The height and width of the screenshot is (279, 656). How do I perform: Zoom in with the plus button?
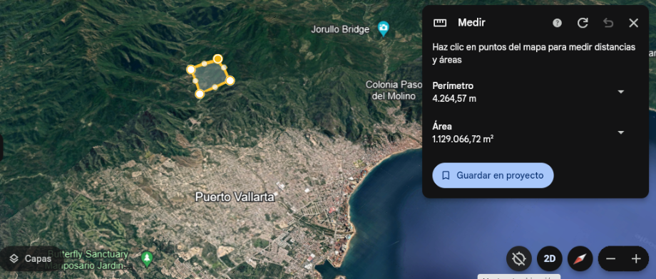point(636,259)
